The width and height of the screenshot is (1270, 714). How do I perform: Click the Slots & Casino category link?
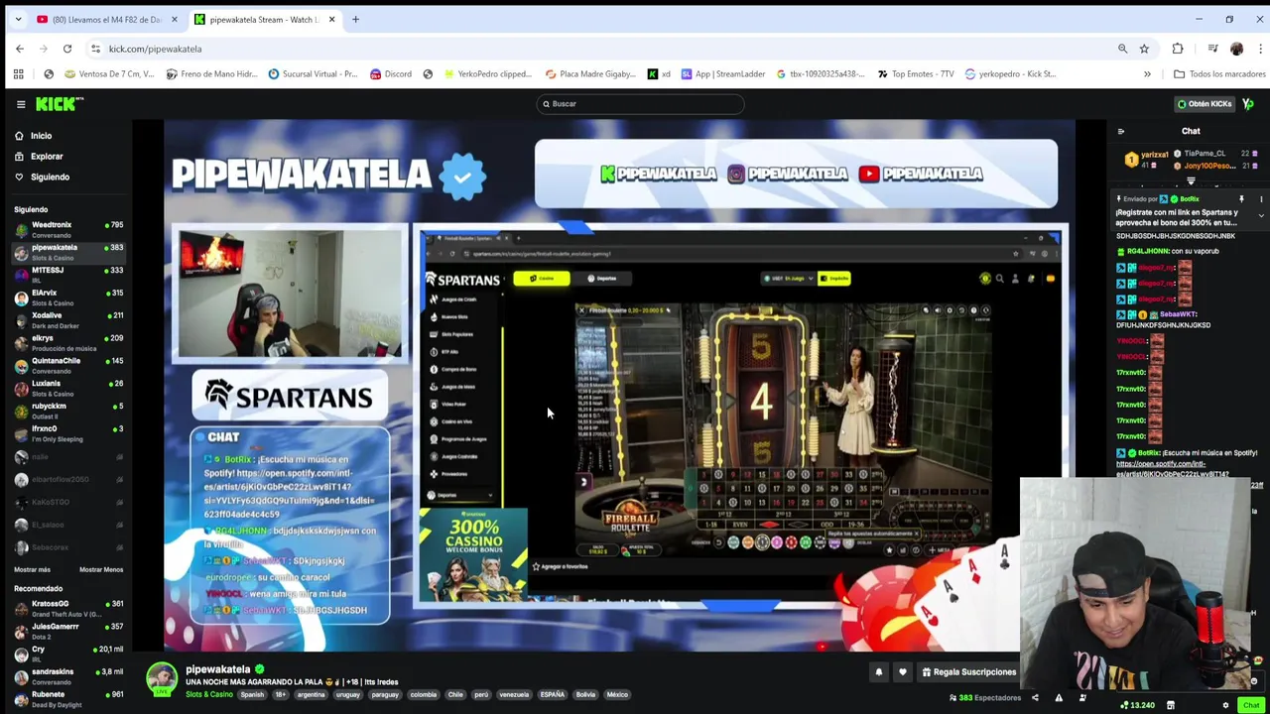(208, 695)
